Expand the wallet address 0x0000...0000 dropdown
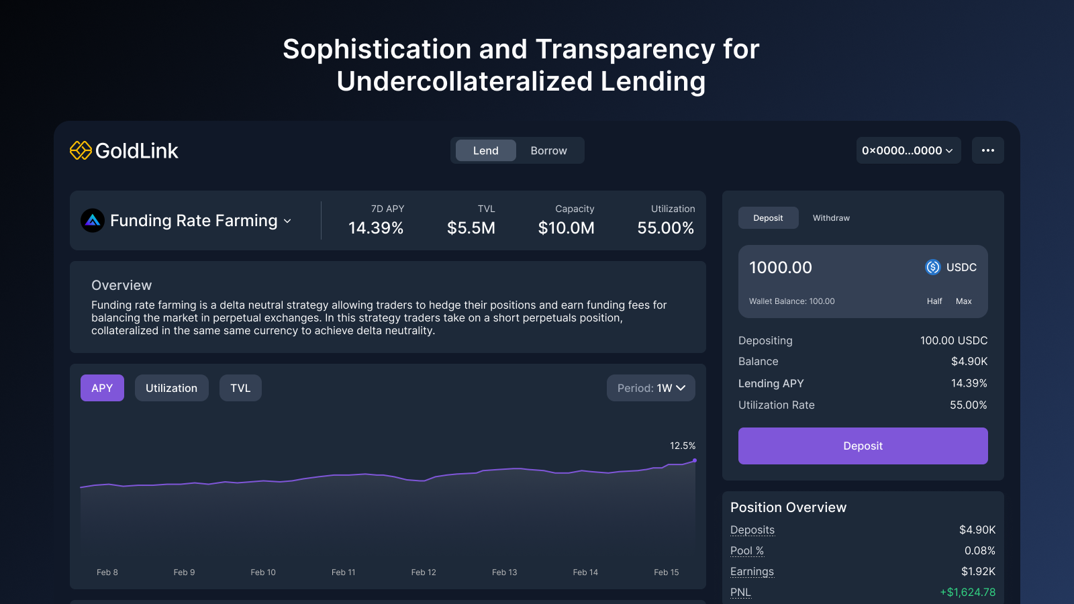The image size is (1074, 604). click(x=908, y=150)
